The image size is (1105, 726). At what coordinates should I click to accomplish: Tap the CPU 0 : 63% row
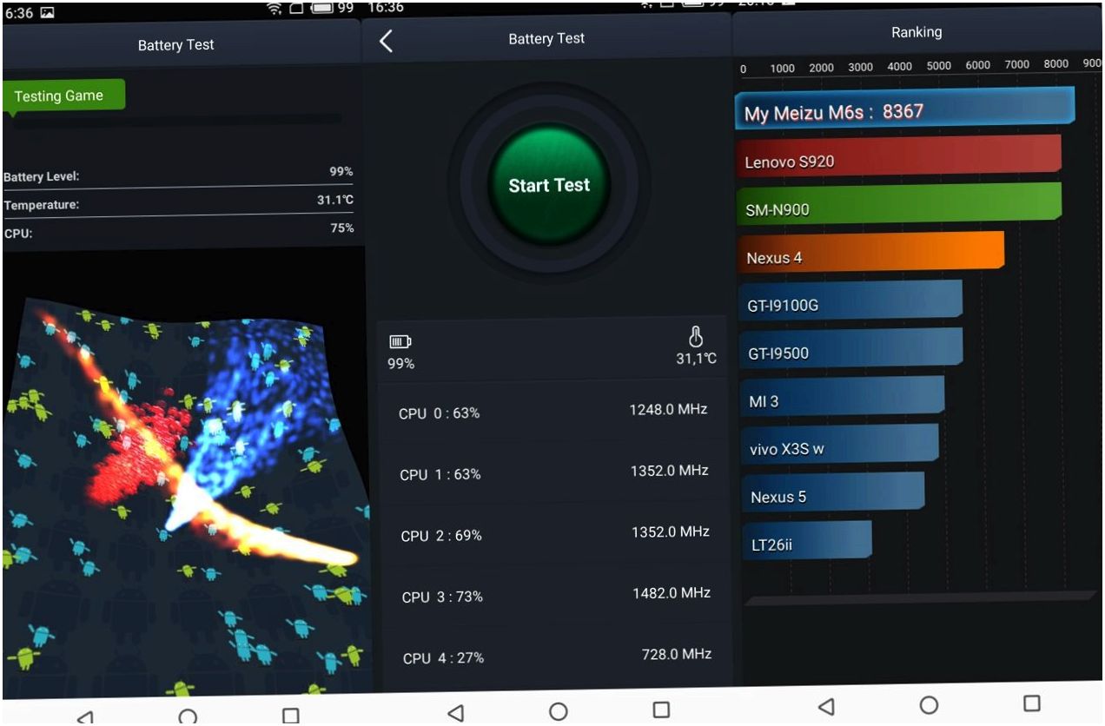pos(552,411)
